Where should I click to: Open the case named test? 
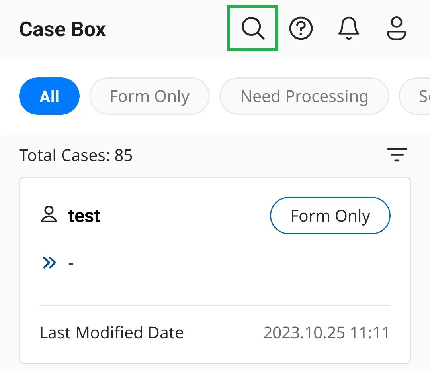(84, 216)
